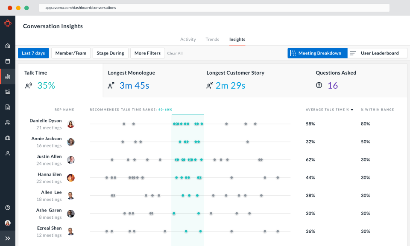Viewport: 410px width, 246px height.
Task: Click Clear All to reset filters
Action: [175, 53]
